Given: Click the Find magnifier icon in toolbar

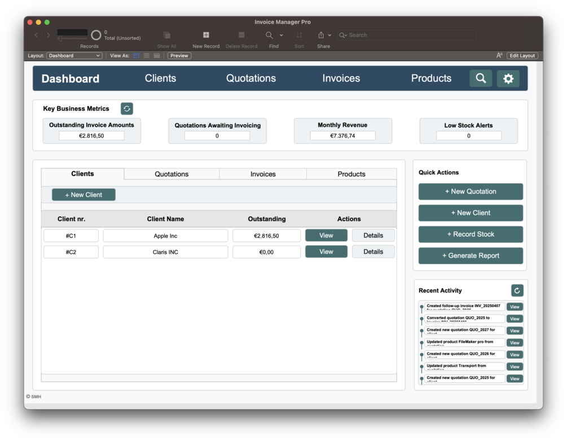Looking at the screenshot, I should pyautogui.click(x=269, y=35).
